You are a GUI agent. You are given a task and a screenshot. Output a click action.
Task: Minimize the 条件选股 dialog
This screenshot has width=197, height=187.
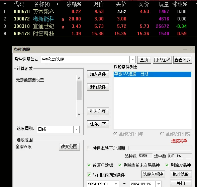[185, 50]
